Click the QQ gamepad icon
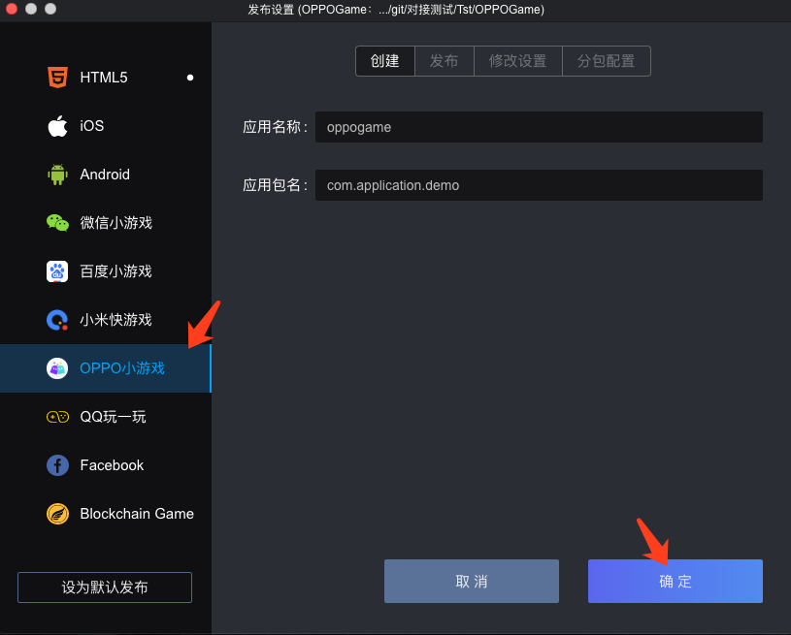 tap(57, 417)
